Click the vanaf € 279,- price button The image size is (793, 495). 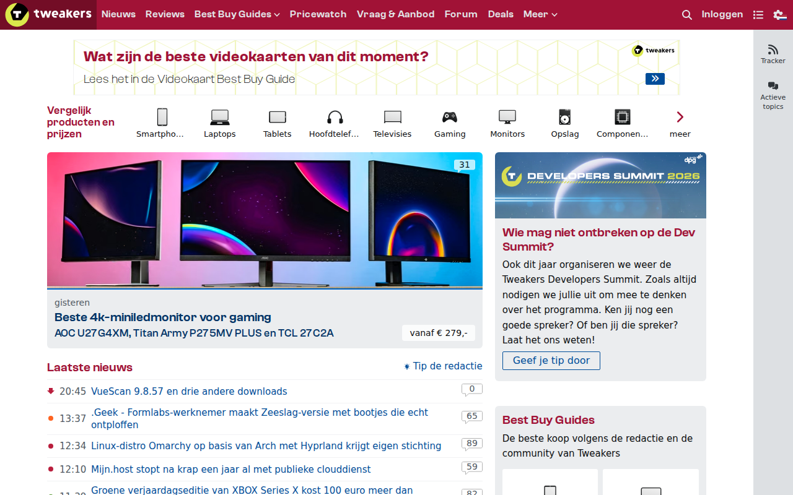point(439,333)
